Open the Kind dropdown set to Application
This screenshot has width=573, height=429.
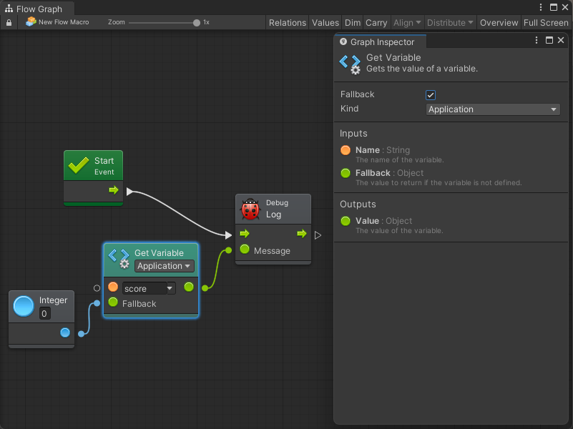[493, 109]
